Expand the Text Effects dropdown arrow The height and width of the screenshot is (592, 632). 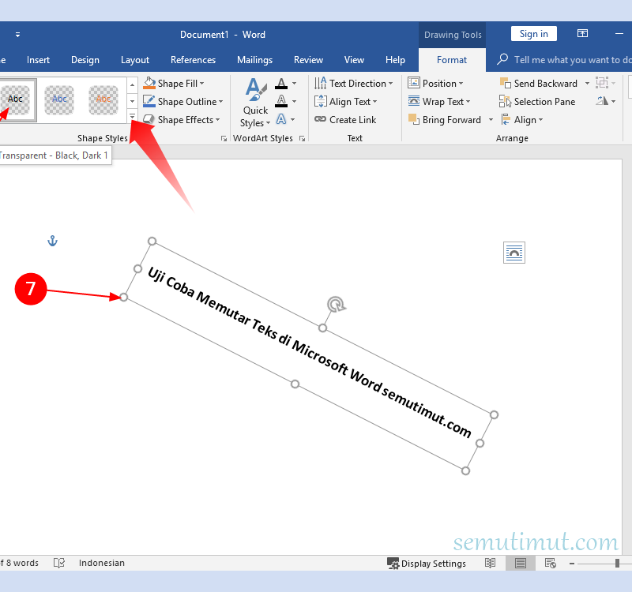tap(293, 119)
